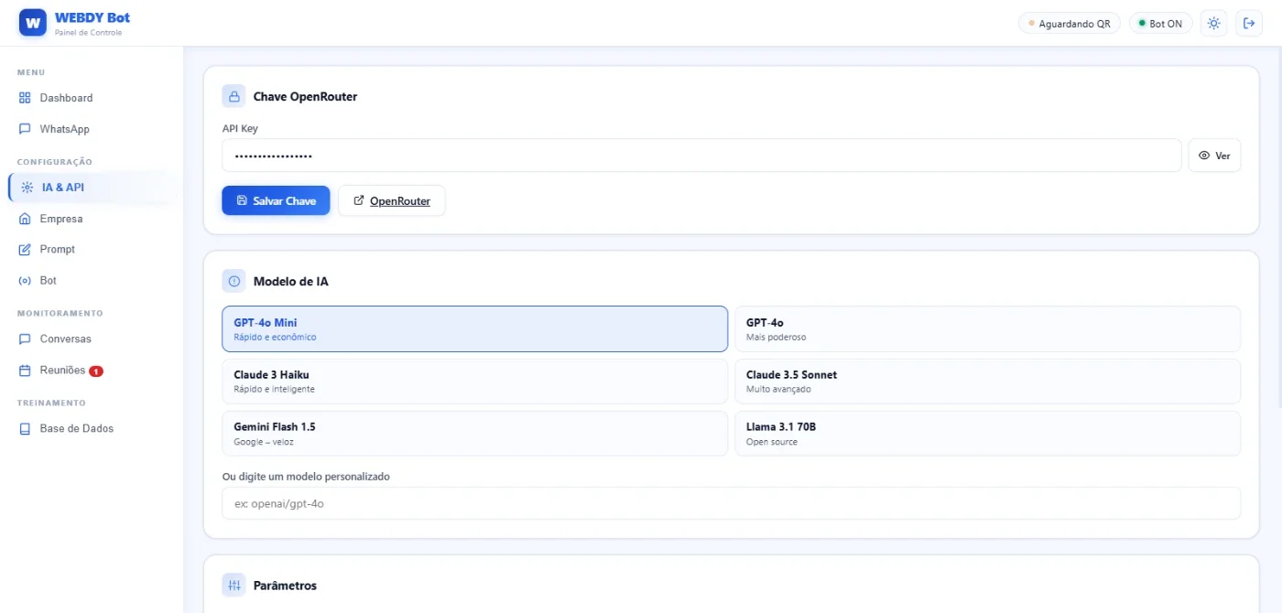
Task: Click the info icon beside Modelo de IA
Action: [x=234, y=281]
